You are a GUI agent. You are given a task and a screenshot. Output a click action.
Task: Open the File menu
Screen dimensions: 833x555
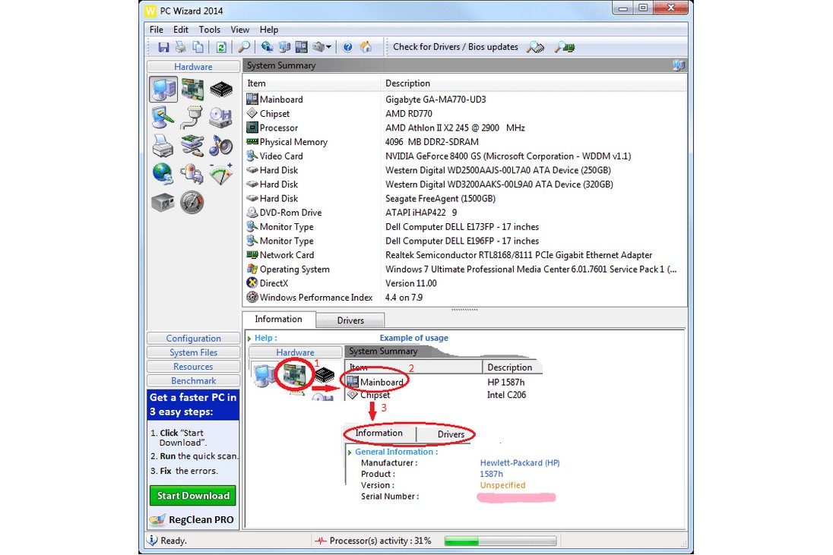[157, 30]
